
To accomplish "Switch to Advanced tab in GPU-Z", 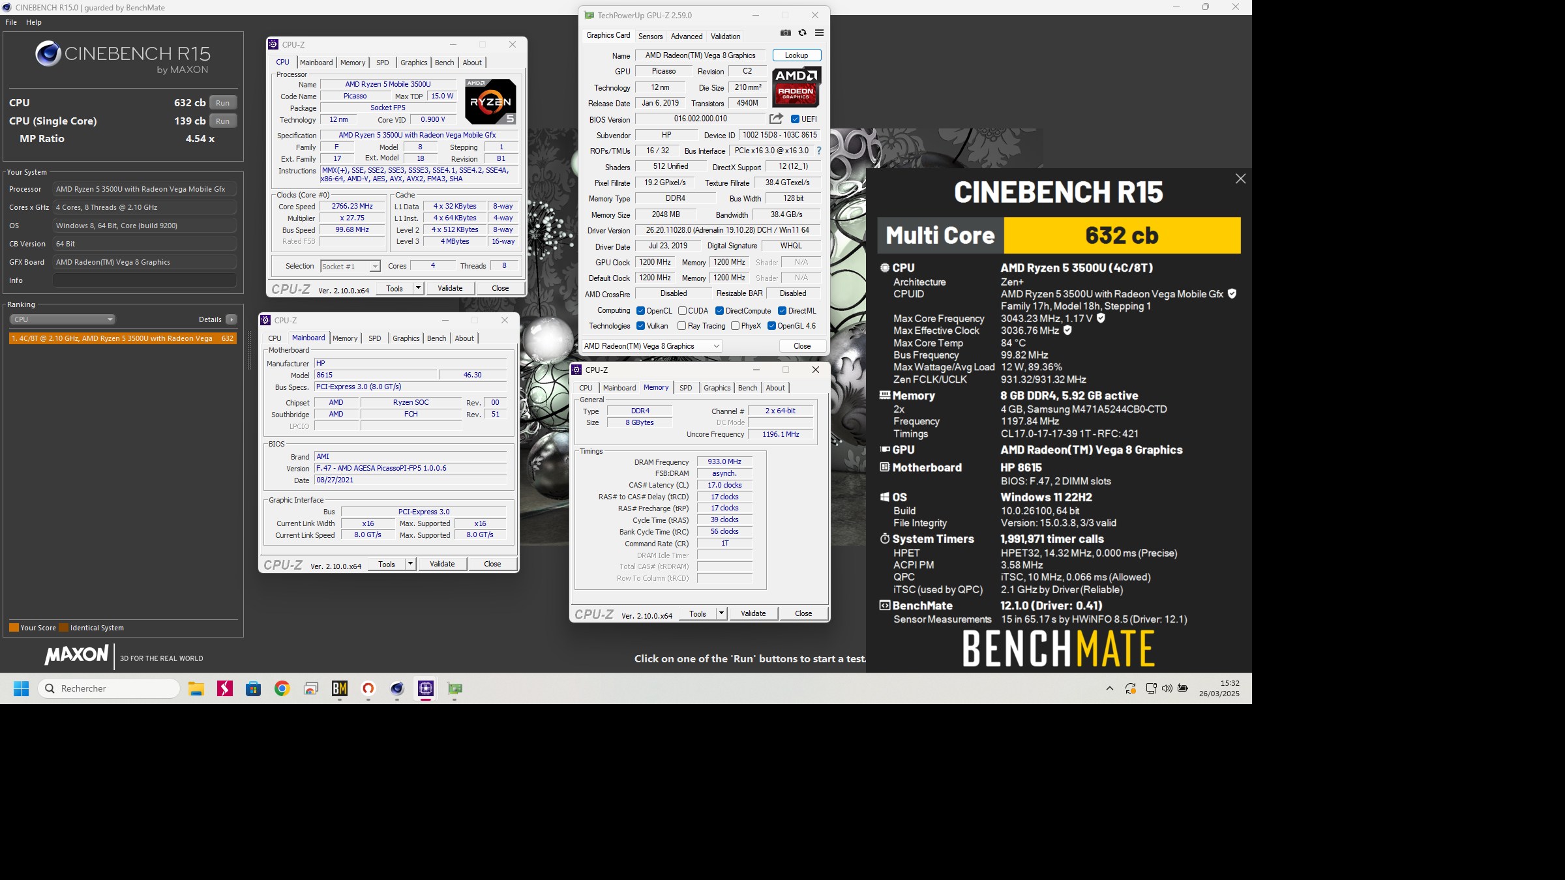I will 687,37.
